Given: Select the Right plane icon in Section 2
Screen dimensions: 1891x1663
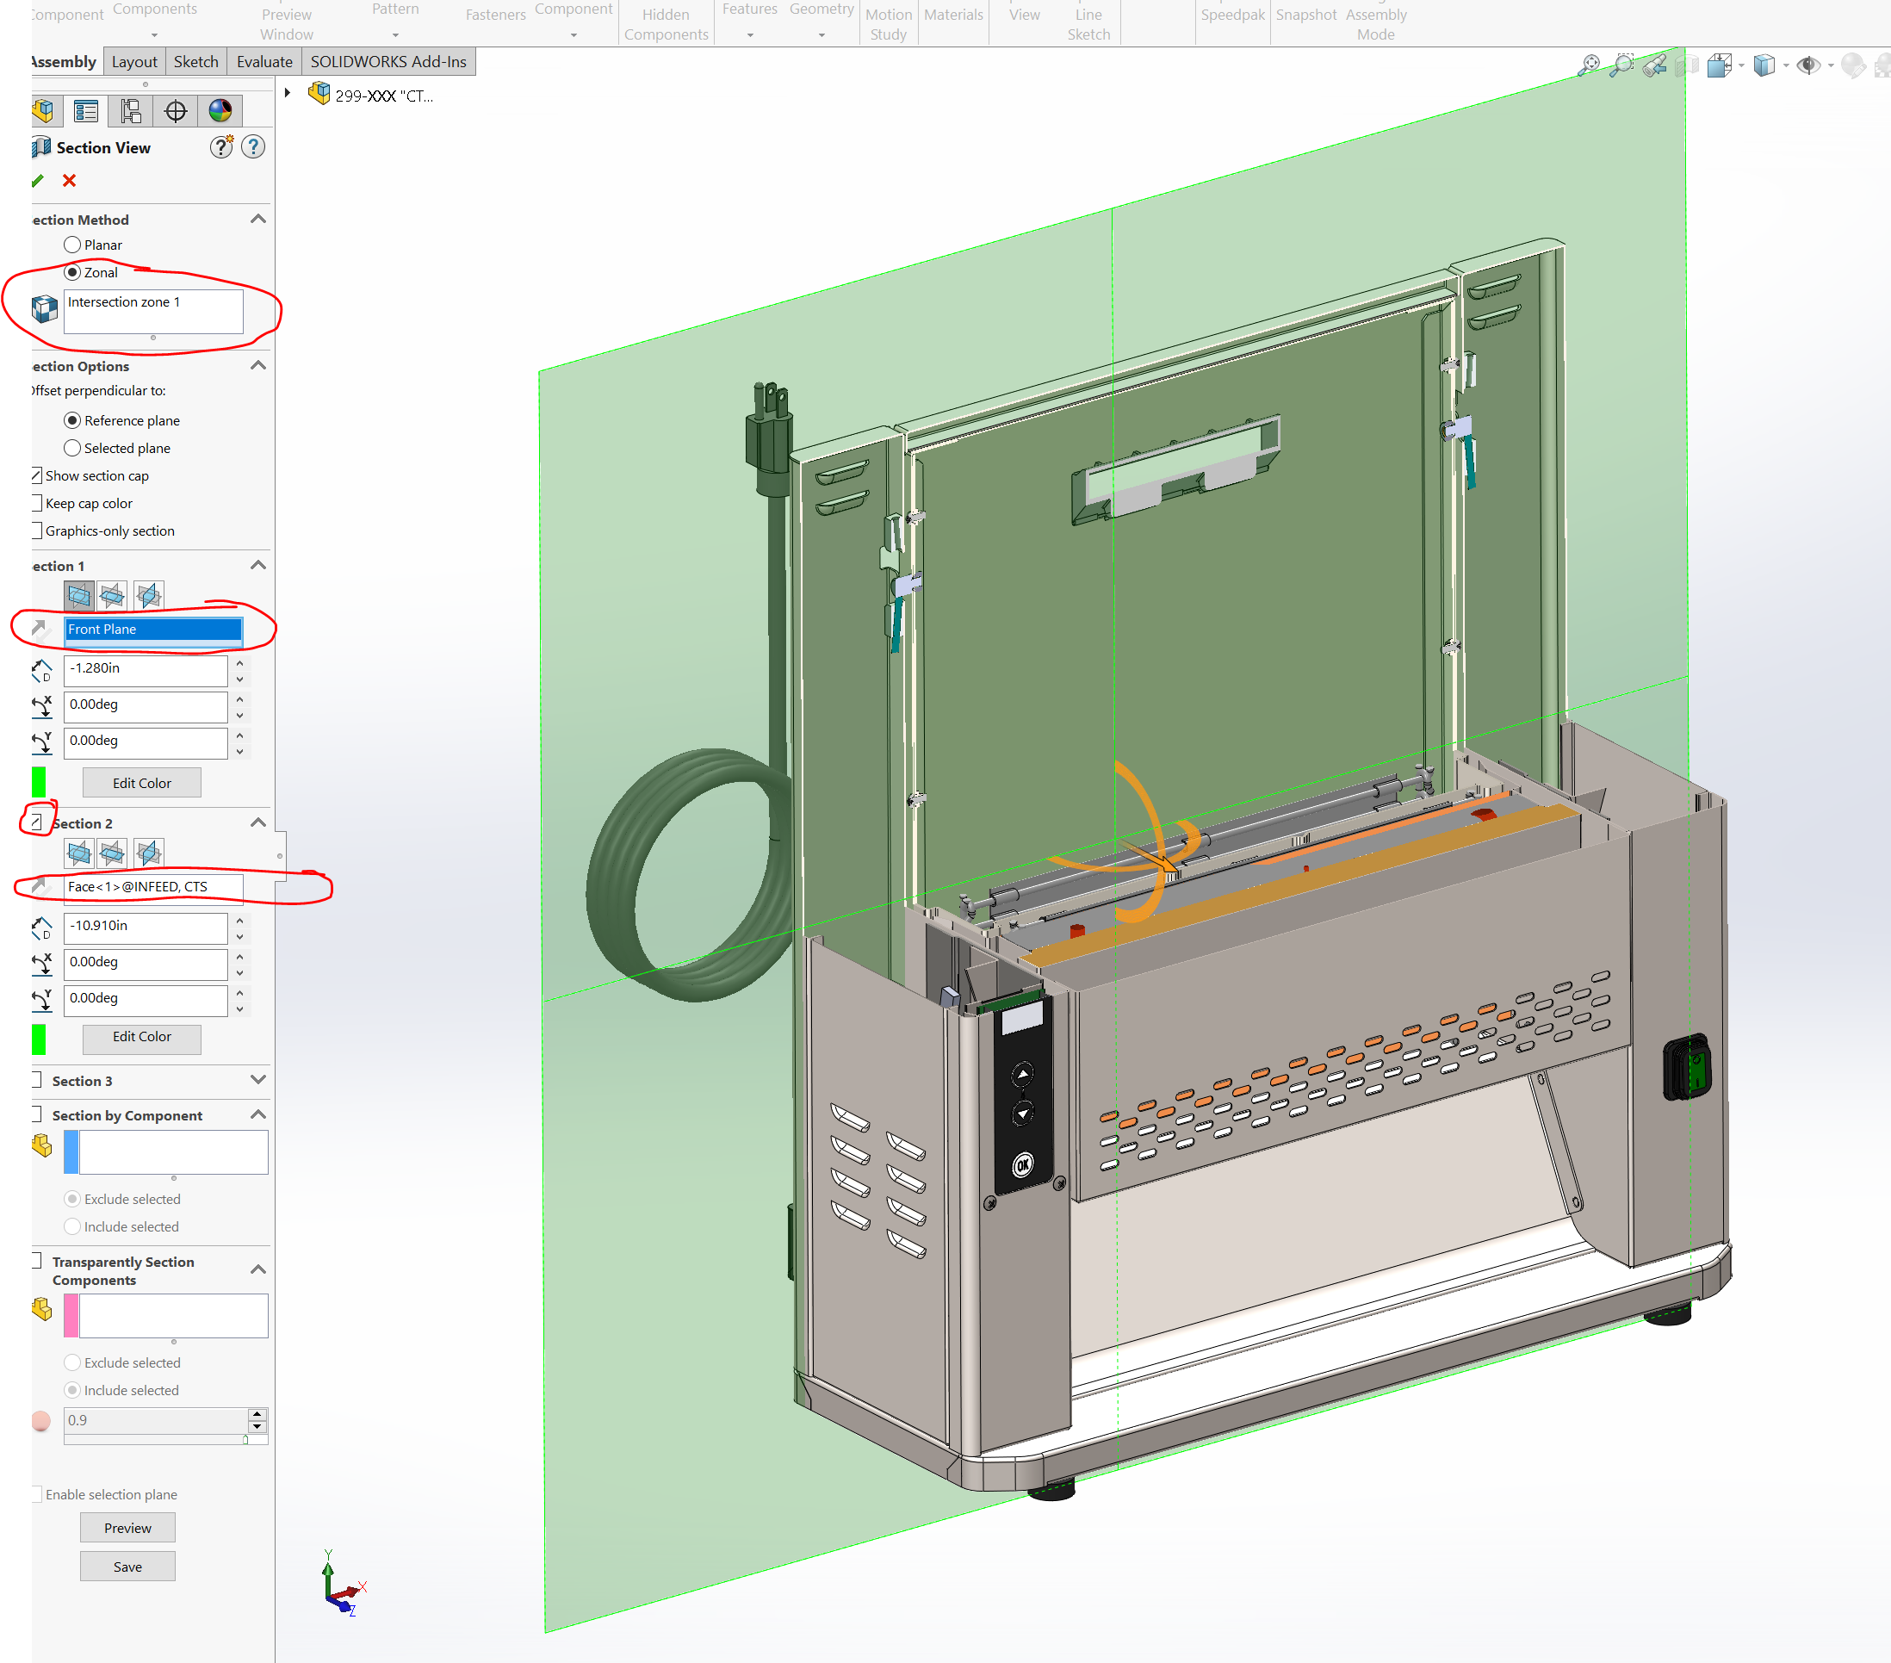Looking at the screenshot, I should pyautogui.click(x=148, y=853).
